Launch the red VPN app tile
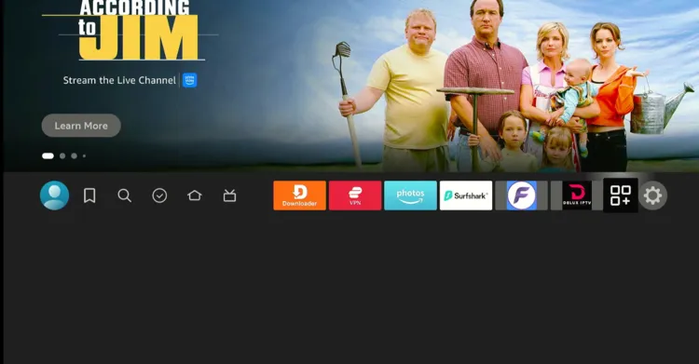Viewport: 699px width, 364px height. coord(355,195)
